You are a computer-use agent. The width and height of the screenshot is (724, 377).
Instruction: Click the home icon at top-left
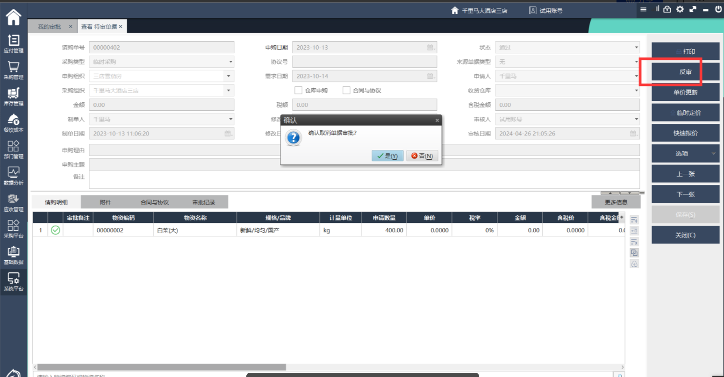(x=14, y=17)
